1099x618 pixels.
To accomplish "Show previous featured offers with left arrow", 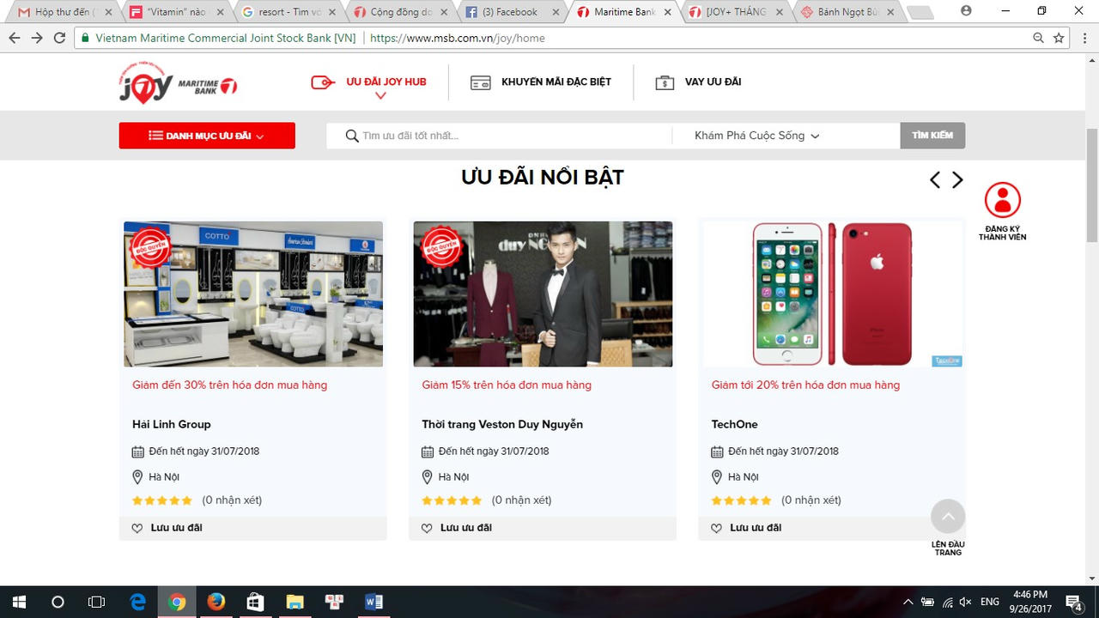I will (x=935, y=180).
